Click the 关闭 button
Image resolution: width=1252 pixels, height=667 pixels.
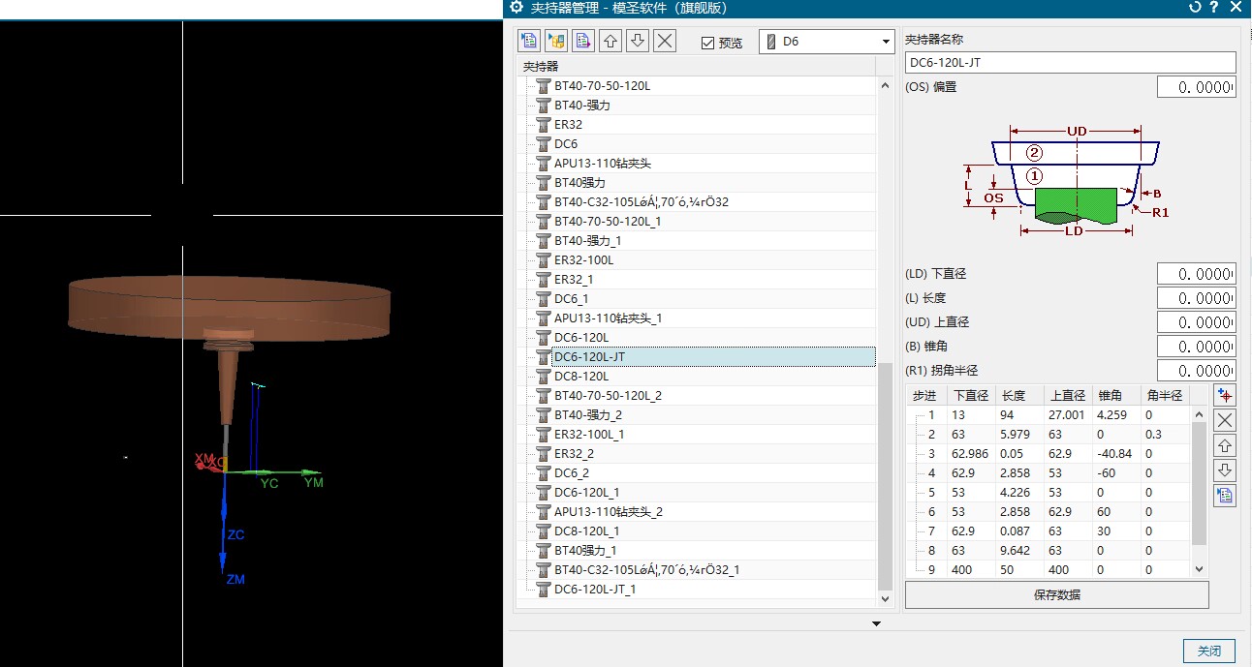(1209, 651)
